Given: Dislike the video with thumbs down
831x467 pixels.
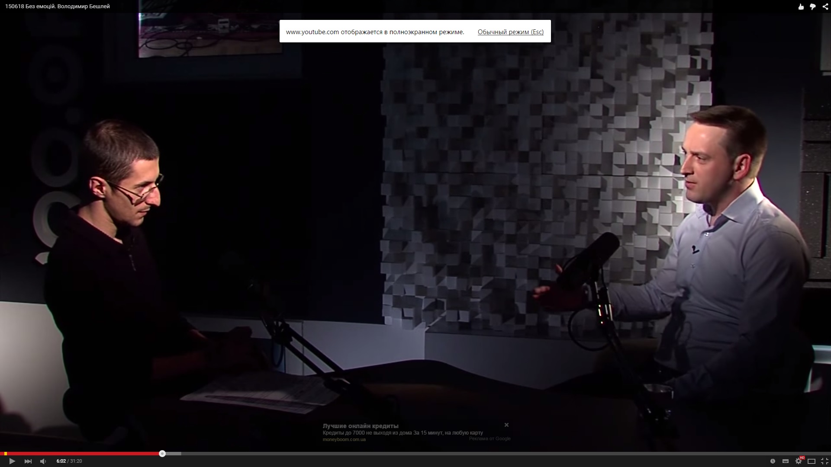Looking at the screenshot, I should 813,6.
